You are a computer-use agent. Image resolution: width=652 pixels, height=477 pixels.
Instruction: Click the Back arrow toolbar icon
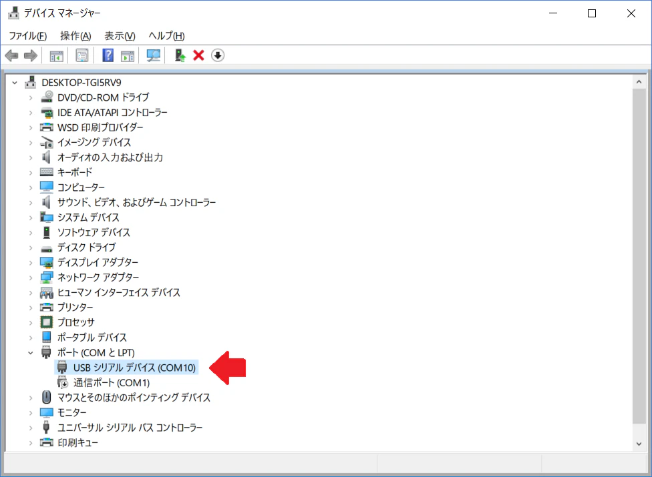[x=11, y=55]
